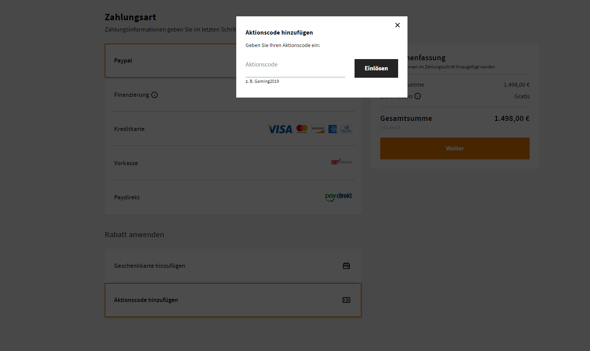Select Paydirekt payment option

click(x=127, y=197)
